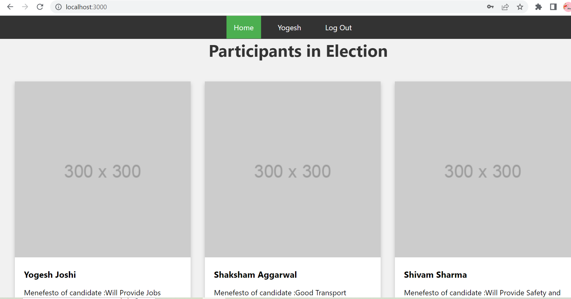The width and height of the screenshot is (571, 299).
Task: Open the browser extensions puzzle icon
Action: click(x=538, y=7)
